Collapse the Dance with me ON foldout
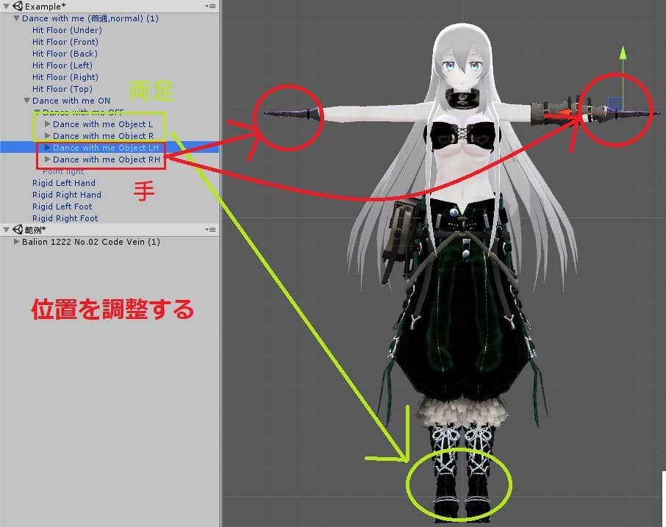This screenshot has width=666, height=527. (26, 101)
